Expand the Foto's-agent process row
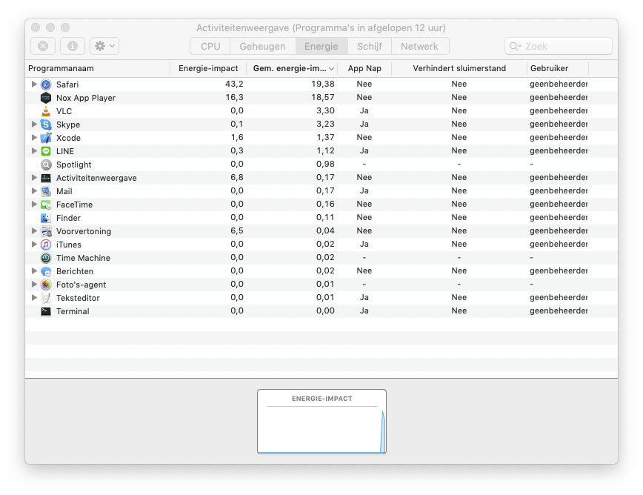Screen dimensions: 643x495 pos(34,284)
